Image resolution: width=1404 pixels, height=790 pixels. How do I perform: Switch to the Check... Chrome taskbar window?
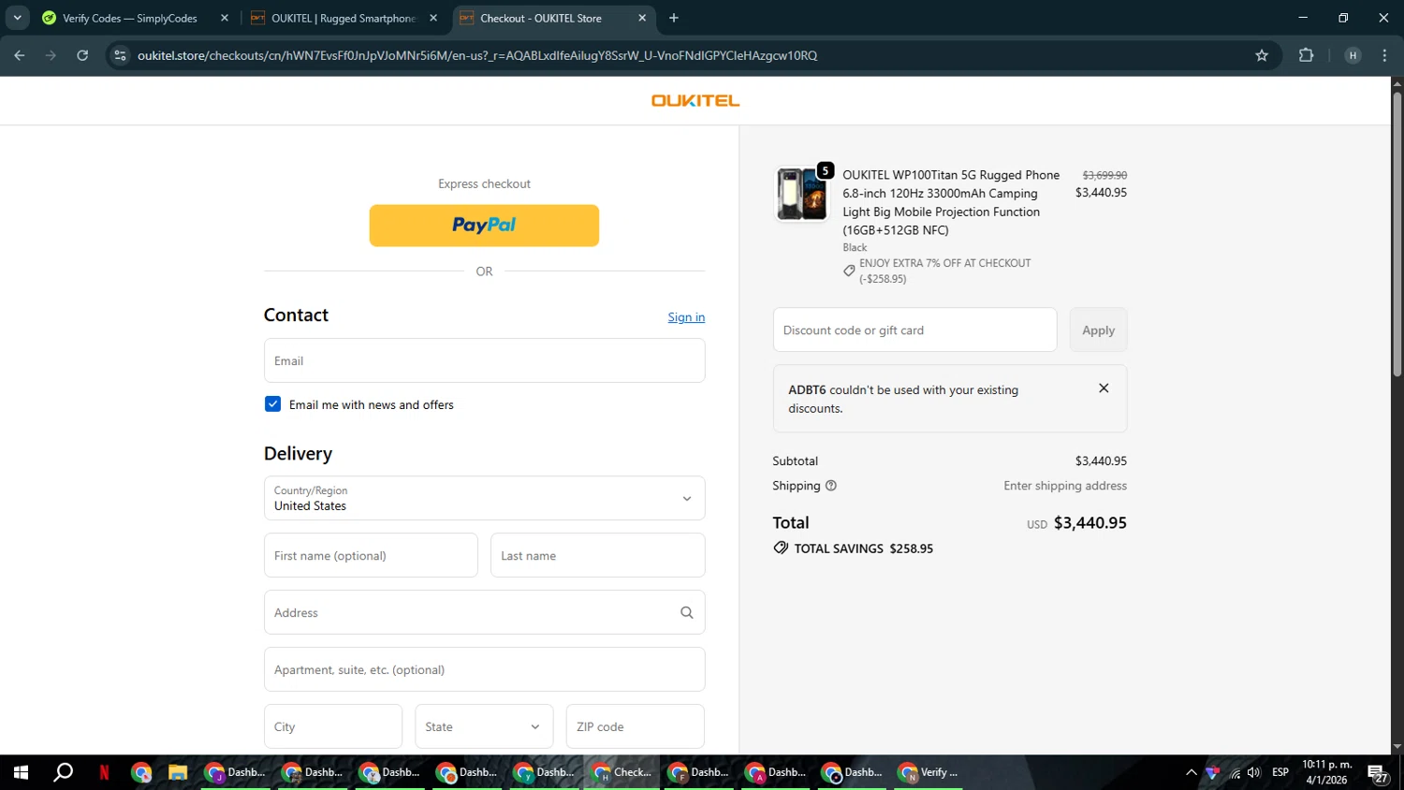coord(622,772)
